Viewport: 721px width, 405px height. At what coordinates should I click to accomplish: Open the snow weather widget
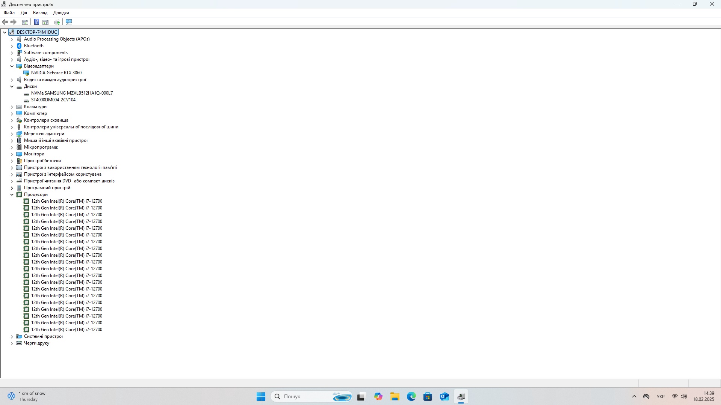(27, 396)
